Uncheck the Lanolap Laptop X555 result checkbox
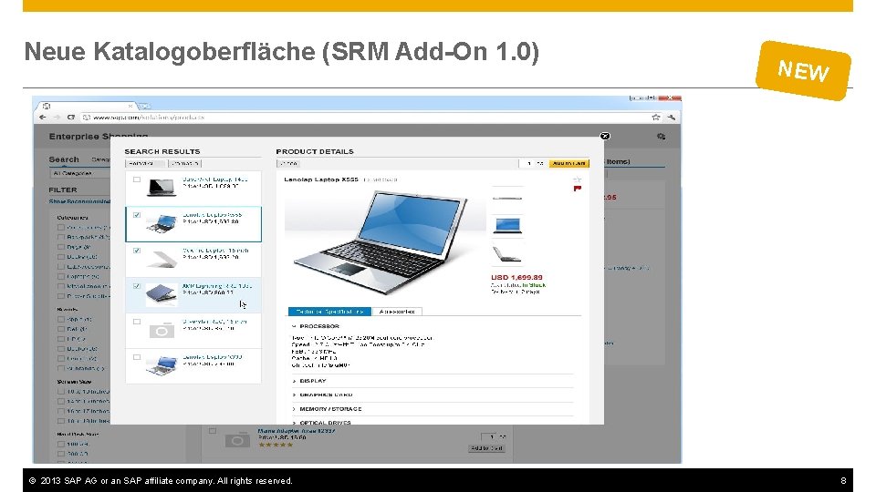Screen dimensions: 876x492 pos(137,215)
